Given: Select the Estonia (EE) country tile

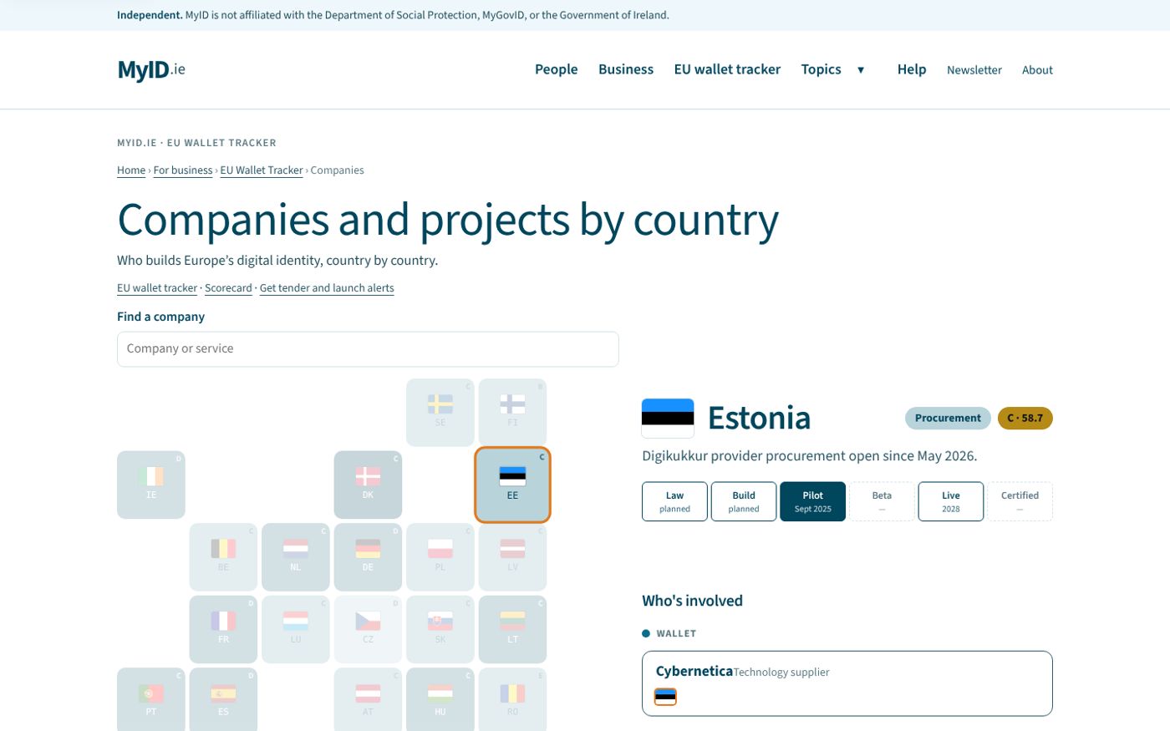Looking at the screenshot, I should pyautogui.click(x=512, y=485).
